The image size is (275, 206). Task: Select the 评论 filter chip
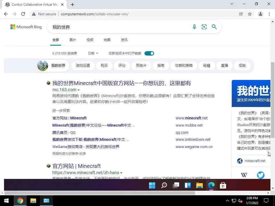[x=122, y=65]
